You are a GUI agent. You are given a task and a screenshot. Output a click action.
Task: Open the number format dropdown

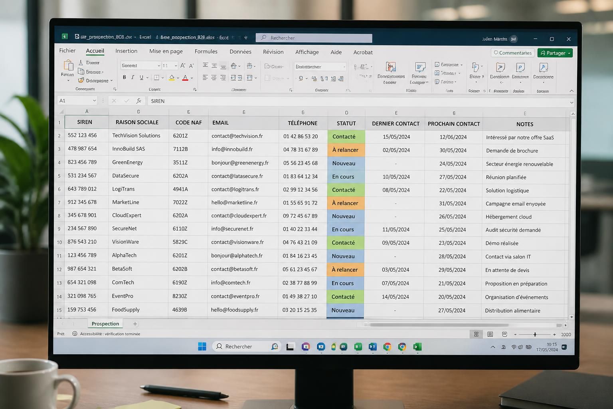point(344,67)
